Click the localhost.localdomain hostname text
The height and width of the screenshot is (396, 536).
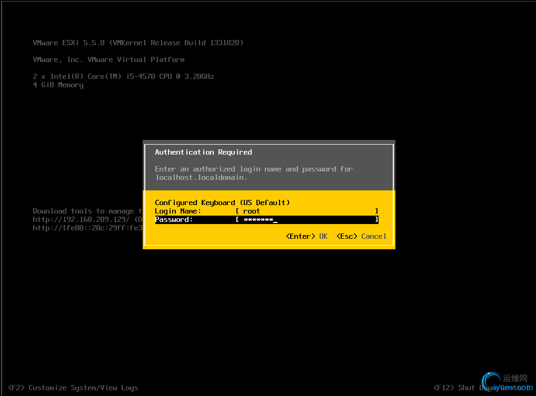pyautogui.click(x=201, y=178)
